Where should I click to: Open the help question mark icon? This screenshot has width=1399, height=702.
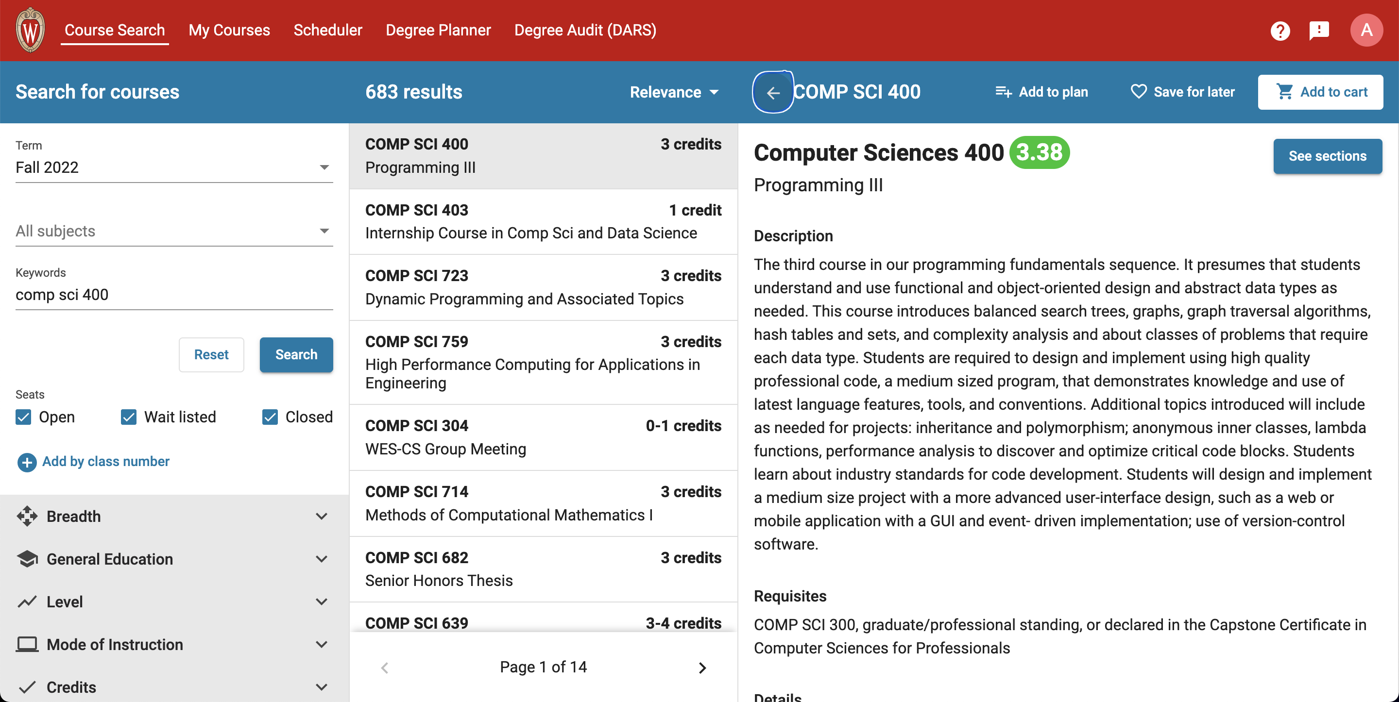1280,31
